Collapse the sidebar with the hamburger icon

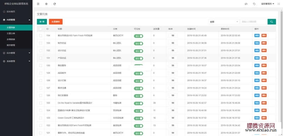[38, 4]
